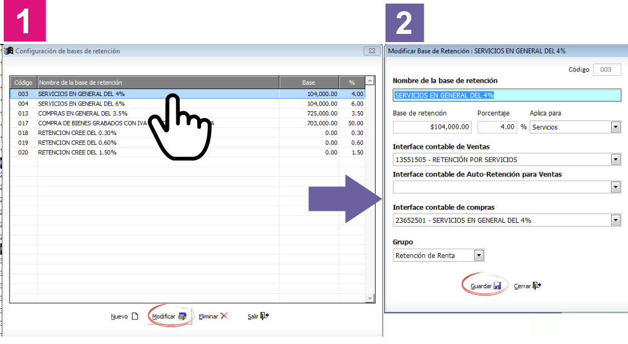Click the red Eliminar X icon

[x=224, y=316]
